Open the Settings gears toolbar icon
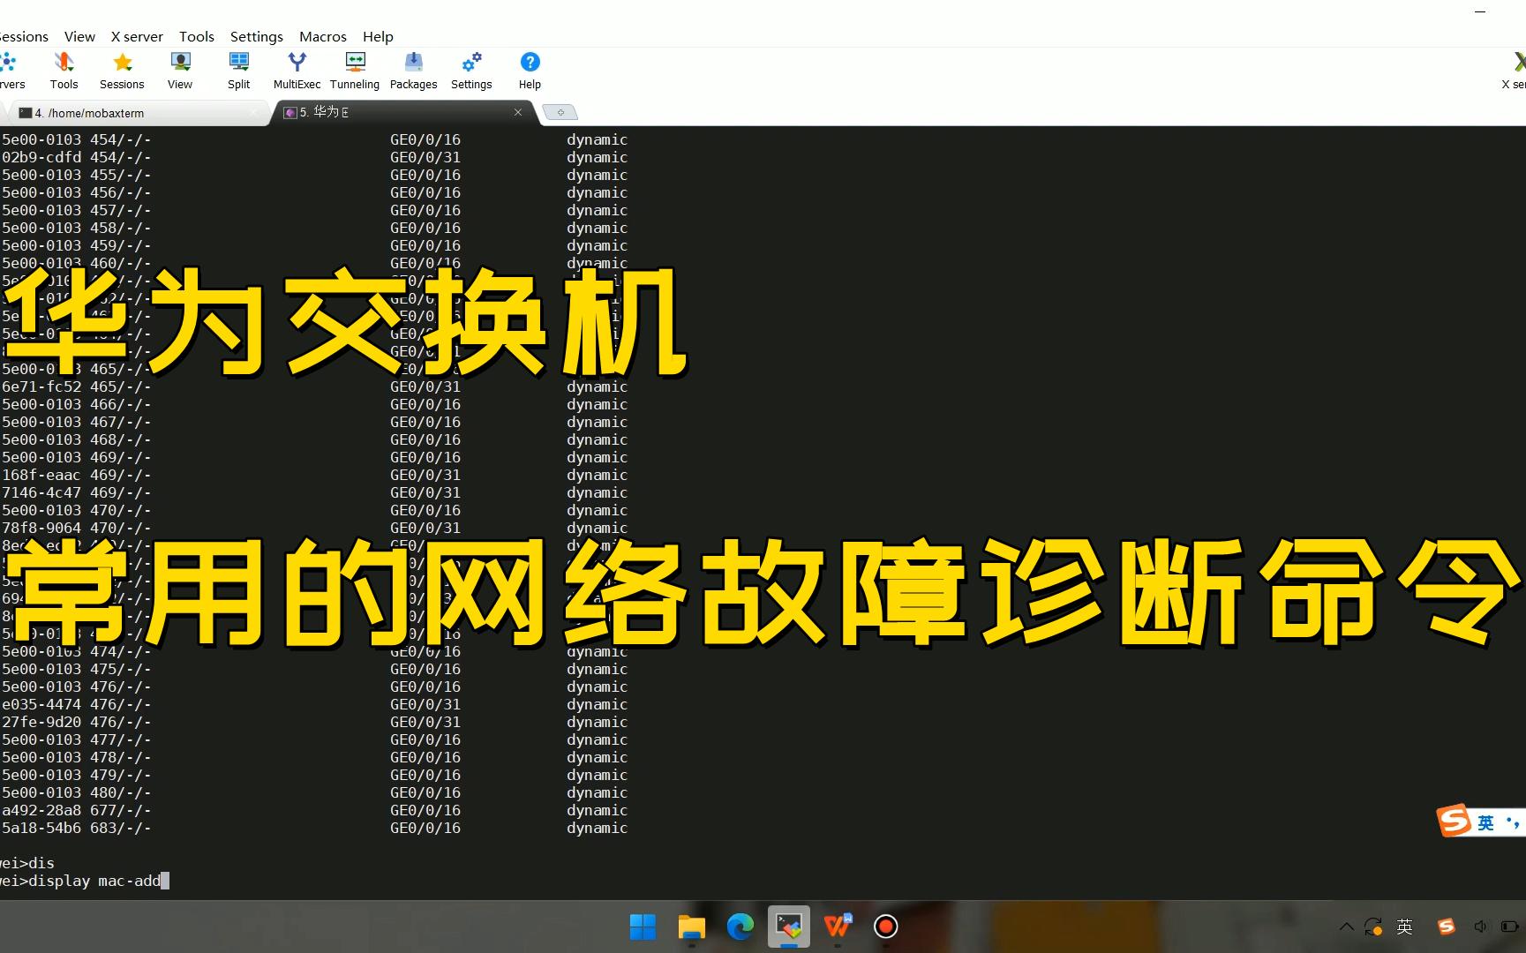1526x953 pixels. pos(471,71)
